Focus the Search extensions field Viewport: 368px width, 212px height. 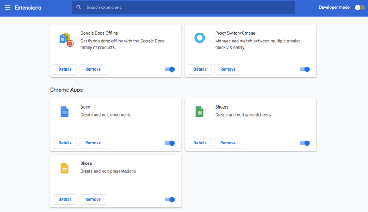(186, 8)
